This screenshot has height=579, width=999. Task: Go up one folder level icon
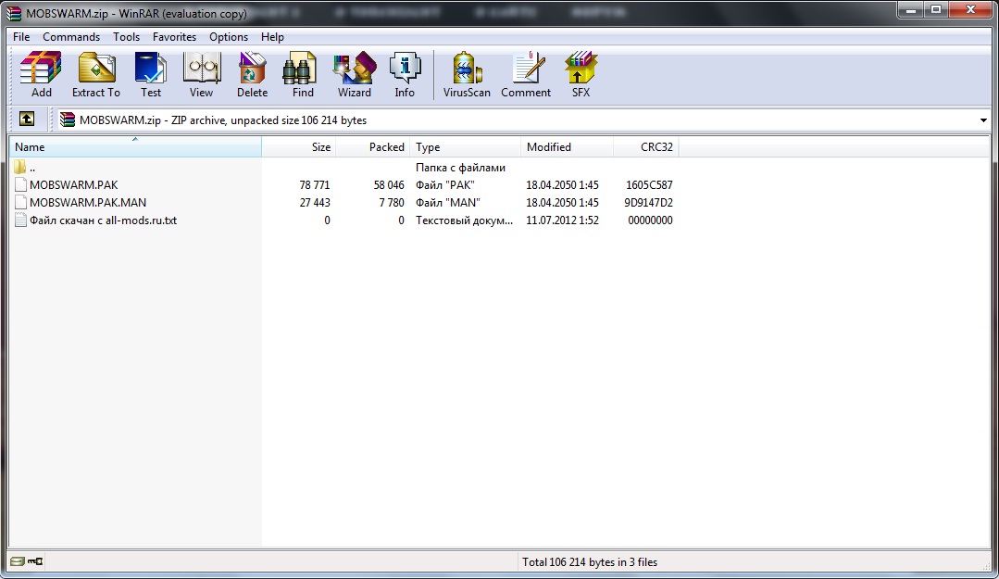[x=27, y=120]
